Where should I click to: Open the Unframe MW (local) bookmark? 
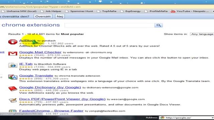tap(19, 11)
